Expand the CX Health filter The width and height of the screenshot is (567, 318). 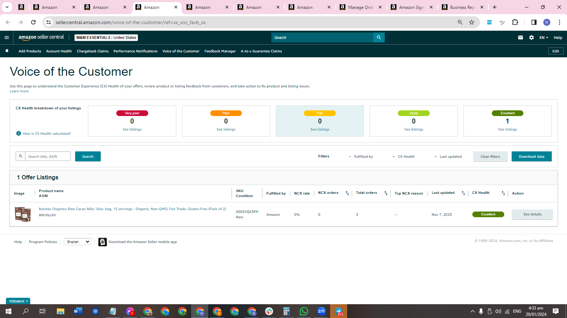pos(404,157)
